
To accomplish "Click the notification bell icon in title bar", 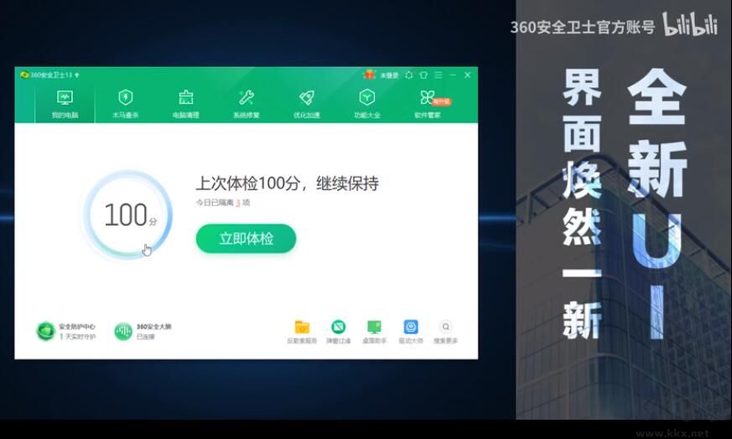I will point(409,75).
